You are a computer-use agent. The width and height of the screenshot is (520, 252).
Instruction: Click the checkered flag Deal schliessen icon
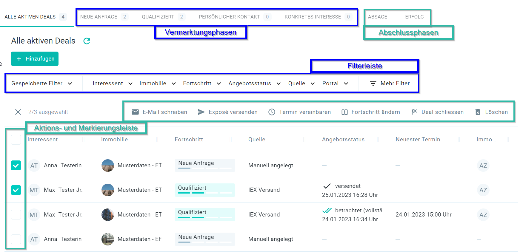click(414, 112)
